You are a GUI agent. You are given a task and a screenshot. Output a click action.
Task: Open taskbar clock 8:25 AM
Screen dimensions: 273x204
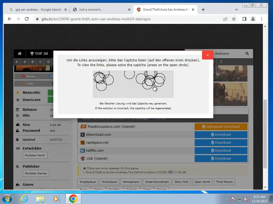coord(259,199)
